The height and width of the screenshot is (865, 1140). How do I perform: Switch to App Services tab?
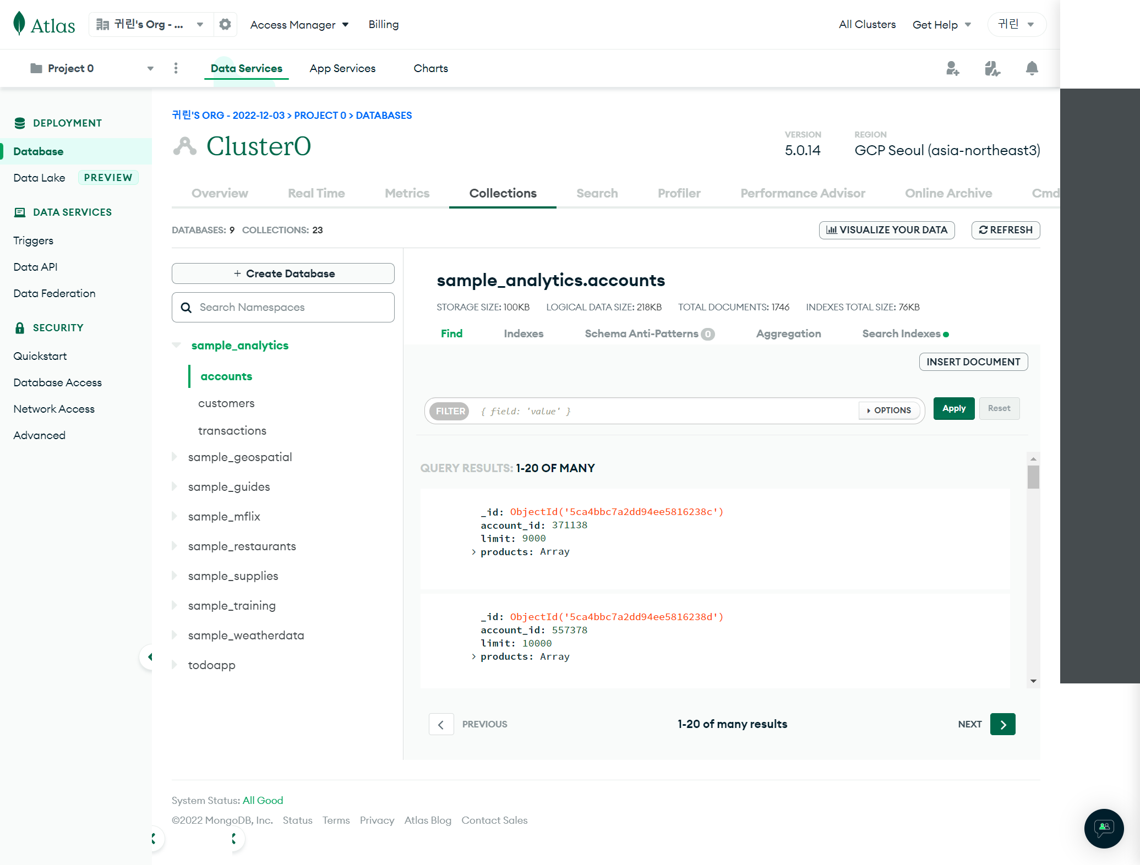(342, 68)
